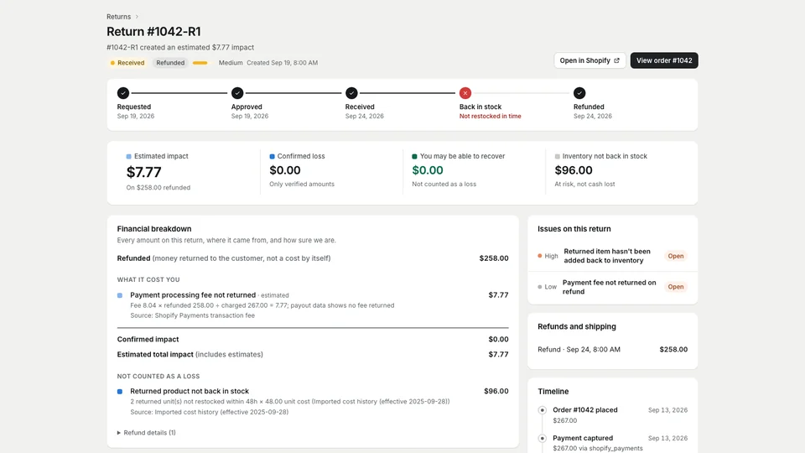The height and width of the screenshot is (453, 805).
Task: Click the Open badge on the High issue
Action: (x=676, y=256)
